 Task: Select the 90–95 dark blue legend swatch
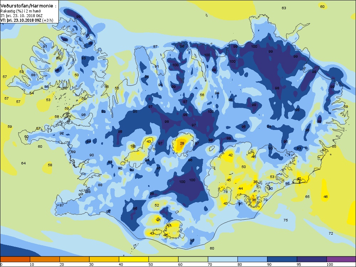[x=282, y=259]
